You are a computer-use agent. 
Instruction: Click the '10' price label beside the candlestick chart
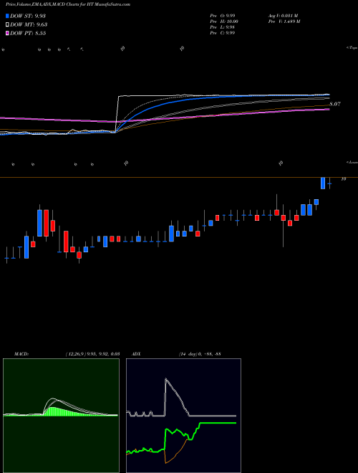(344, 179)
